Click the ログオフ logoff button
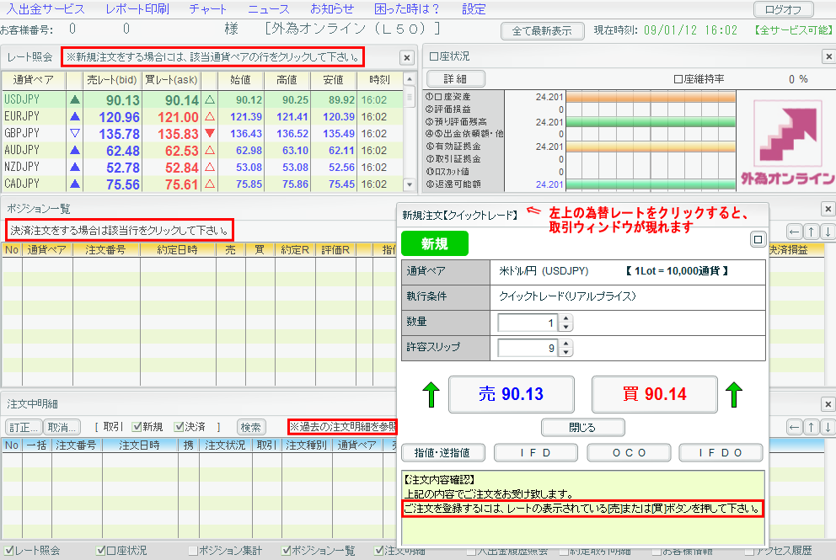 pyautogui.click(x=783, y=9)
